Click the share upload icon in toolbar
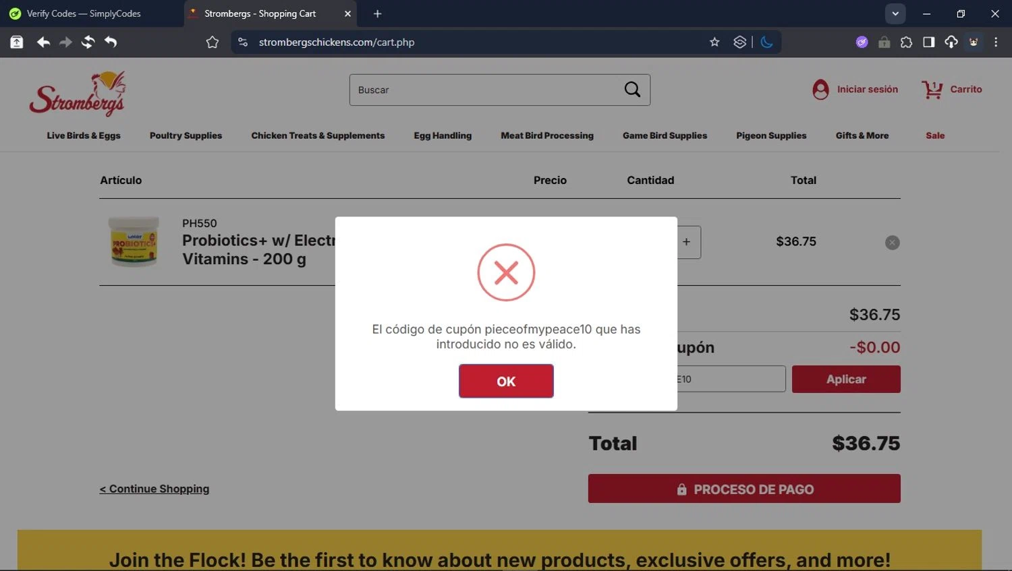 coord(17,42)
